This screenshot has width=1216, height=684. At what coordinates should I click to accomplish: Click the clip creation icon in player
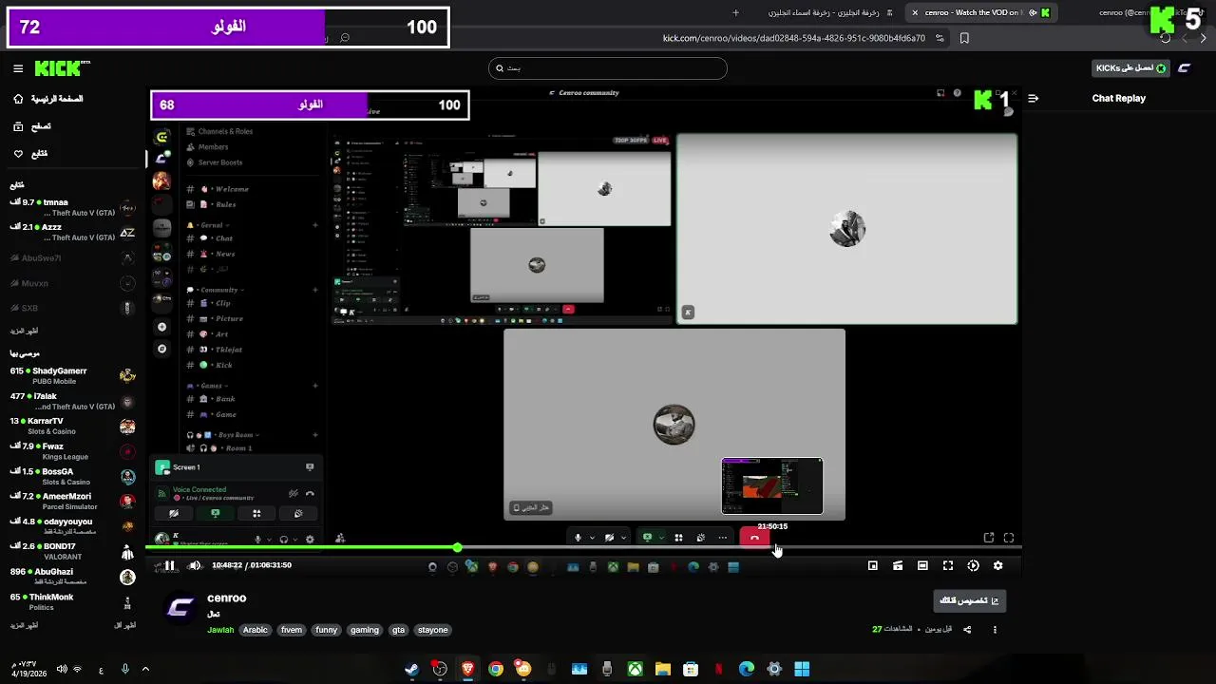pyautogui.click(x=898, y=566)
